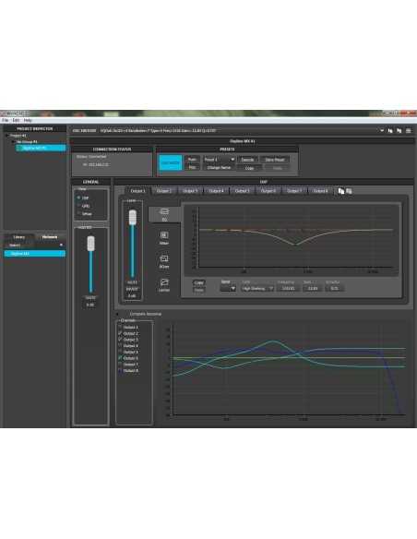Viewport: 417px width, 539px height.
Task: Click copy output icon beside Output 8 tab
Action: tap(341, 191)
